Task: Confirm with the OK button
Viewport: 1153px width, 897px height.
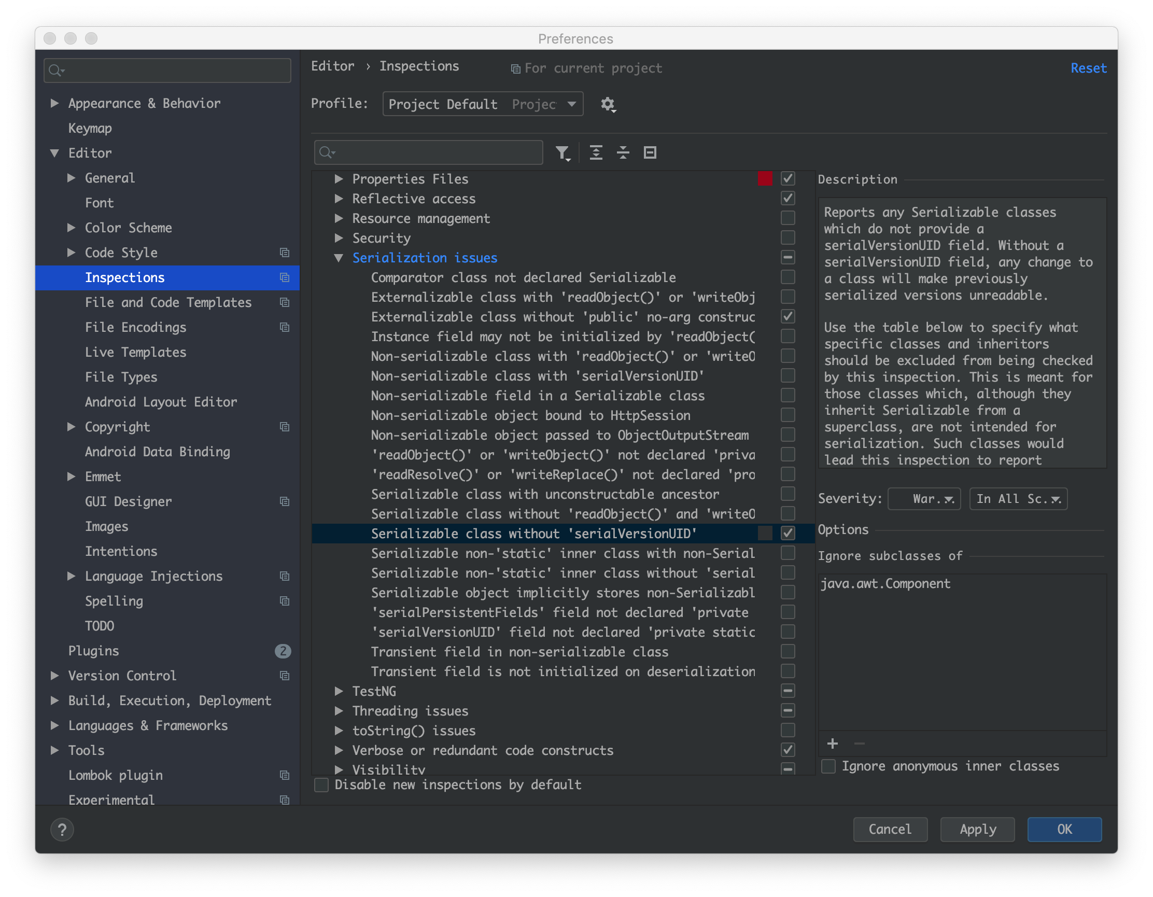Action: click(x=1064, y=829)
